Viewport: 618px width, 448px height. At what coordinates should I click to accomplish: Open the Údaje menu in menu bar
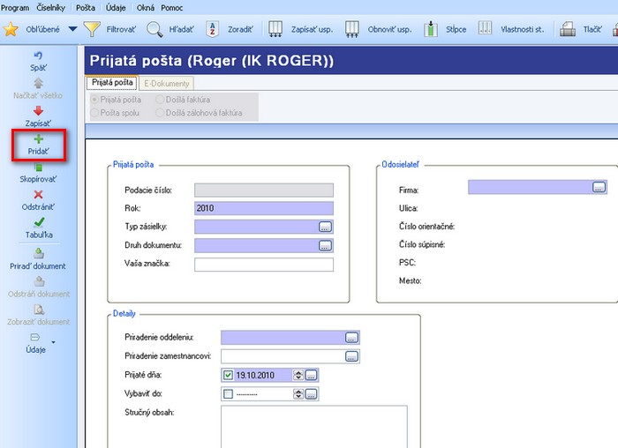pyautogui.click(x=116, y=7)
